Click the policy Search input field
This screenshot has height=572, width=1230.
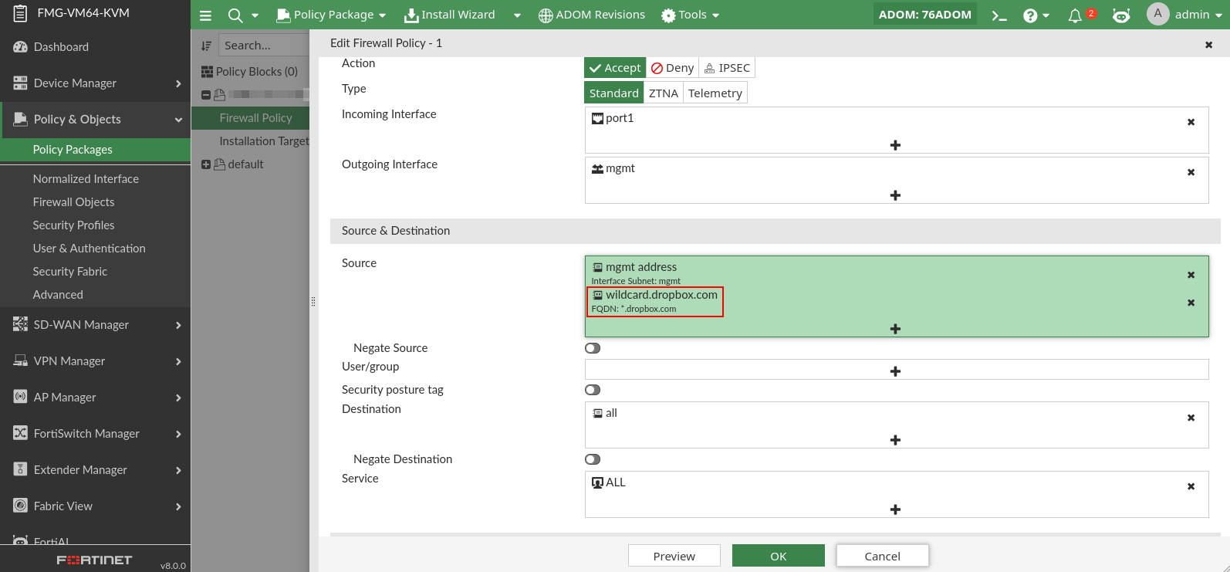tap(262, 46)
